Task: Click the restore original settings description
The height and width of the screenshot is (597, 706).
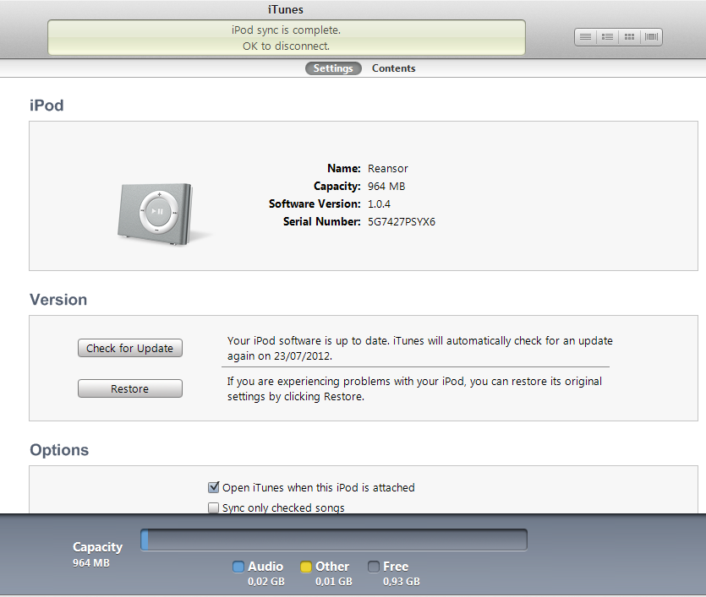Action: [414, 389]
